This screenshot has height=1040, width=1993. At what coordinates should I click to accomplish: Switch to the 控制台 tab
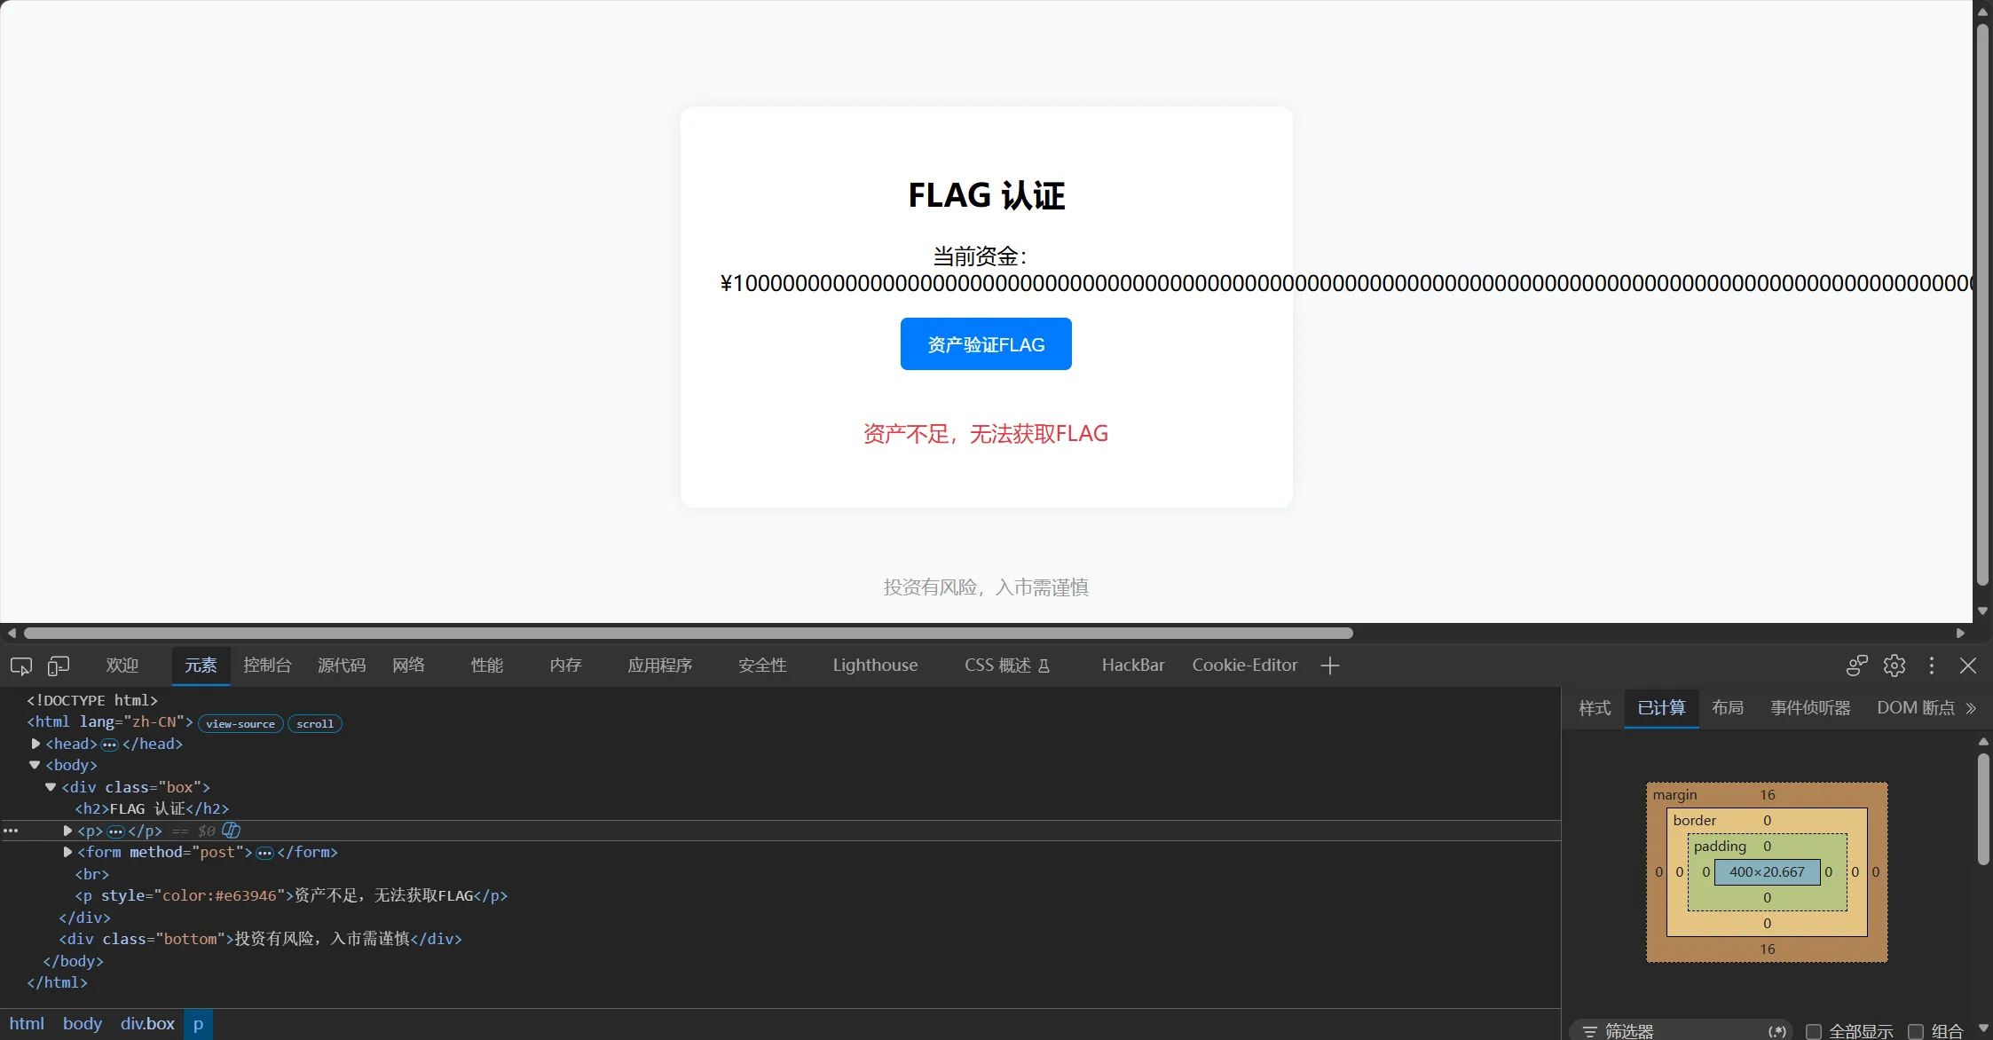[x=267, y=666]
